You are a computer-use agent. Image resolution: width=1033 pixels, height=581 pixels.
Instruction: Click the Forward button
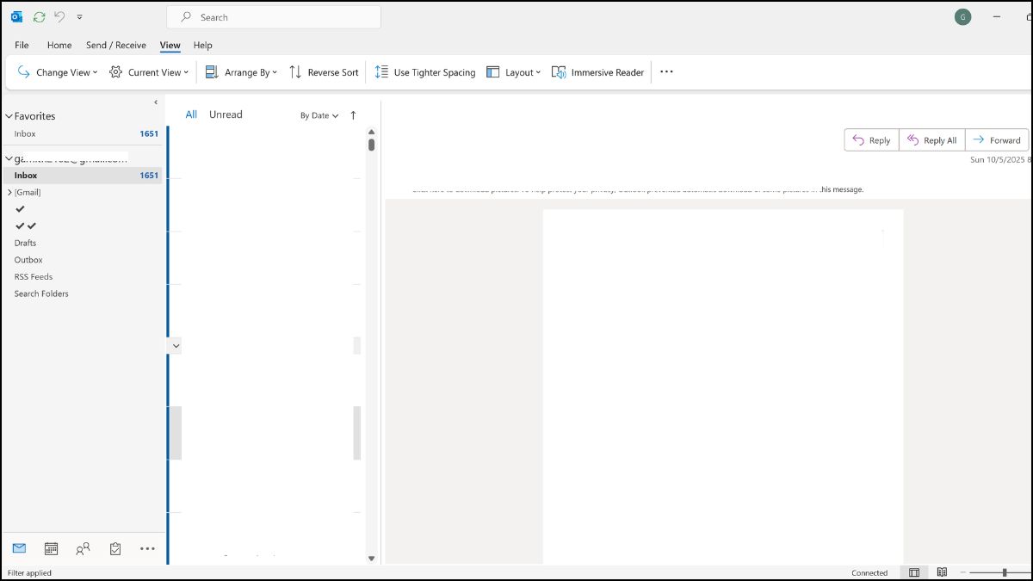[x=997, y=140]
